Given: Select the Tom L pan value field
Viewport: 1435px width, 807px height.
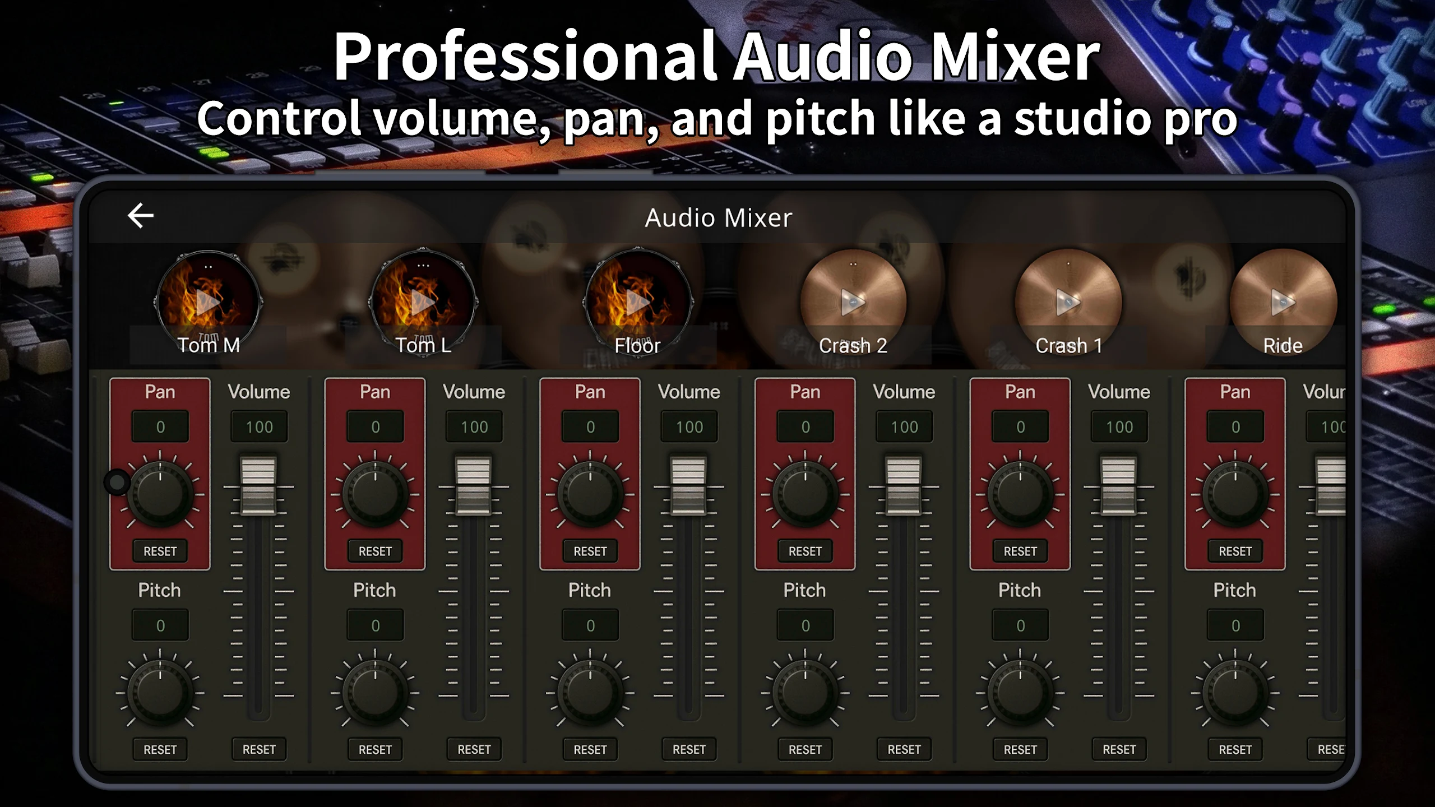Looking at the screenshot, I should tap(375, 427).
